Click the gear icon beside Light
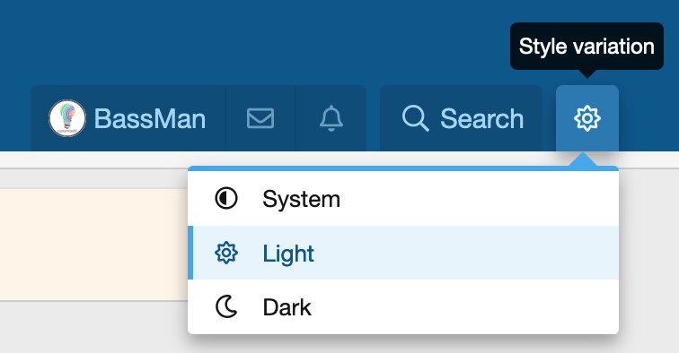 [226, 253]
